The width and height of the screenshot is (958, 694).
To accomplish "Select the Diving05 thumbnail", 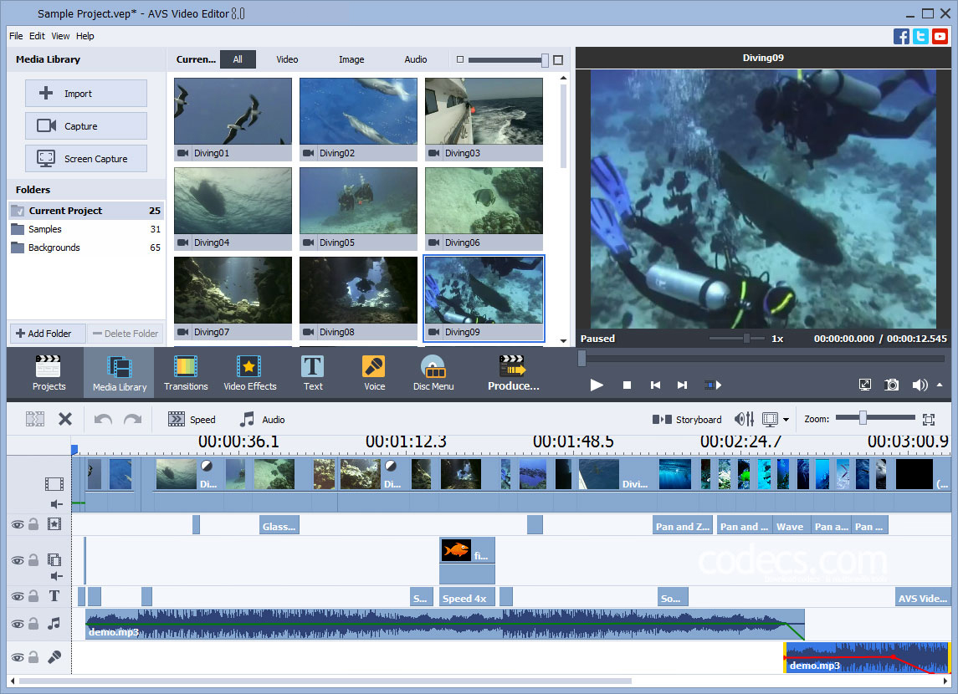I will (358, 209).
